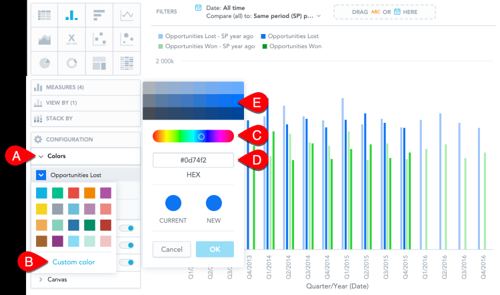
Task: Switch to the donut chart visualization
Action: [72, 63]
